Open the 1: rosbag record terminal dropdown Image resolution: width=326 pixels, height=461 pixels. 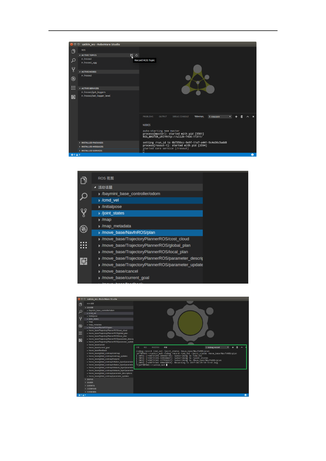[x=217, y=347]
